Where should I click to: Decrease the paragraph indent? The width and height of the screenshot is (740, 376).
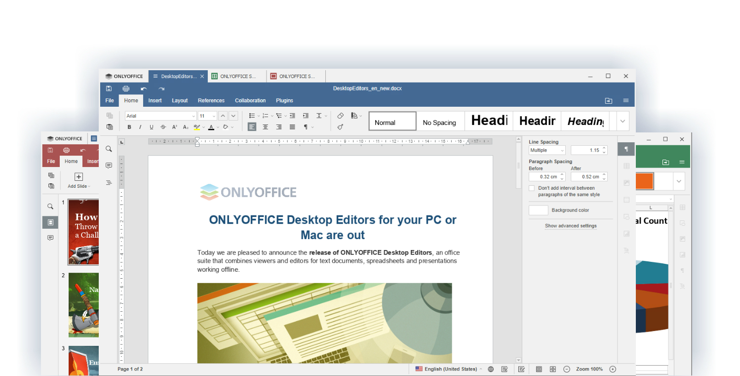click(292, 116)
